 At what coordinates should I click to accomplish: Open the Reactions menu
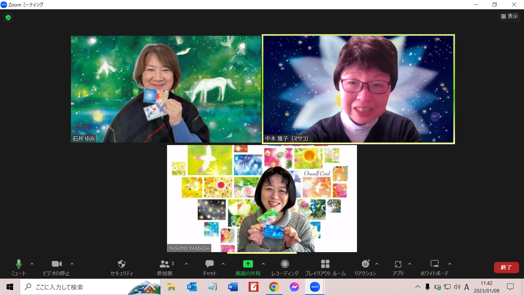(365, 267)
